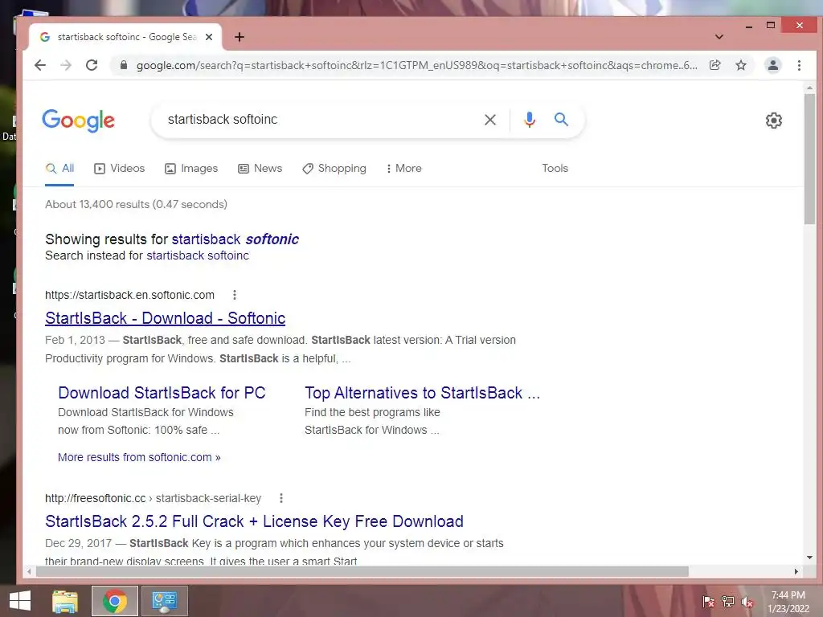Open Action Center flag tray icon
The height and width of the screenshot is (617, 823).
point(708,602)
